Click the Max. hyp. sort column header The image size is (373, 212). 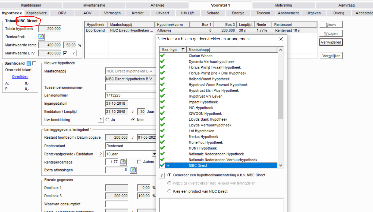[x=173, y=50]
